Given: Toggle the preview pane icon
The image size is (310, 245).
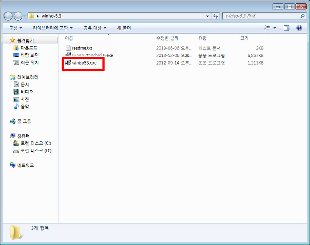Looking at the screenshot, I should (x=286, y=28).
